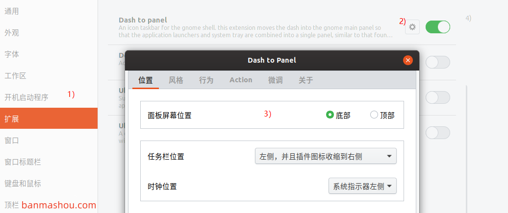
Task: Click the extensions list vertical scrollbar
Action: click(x=466, y=149)
